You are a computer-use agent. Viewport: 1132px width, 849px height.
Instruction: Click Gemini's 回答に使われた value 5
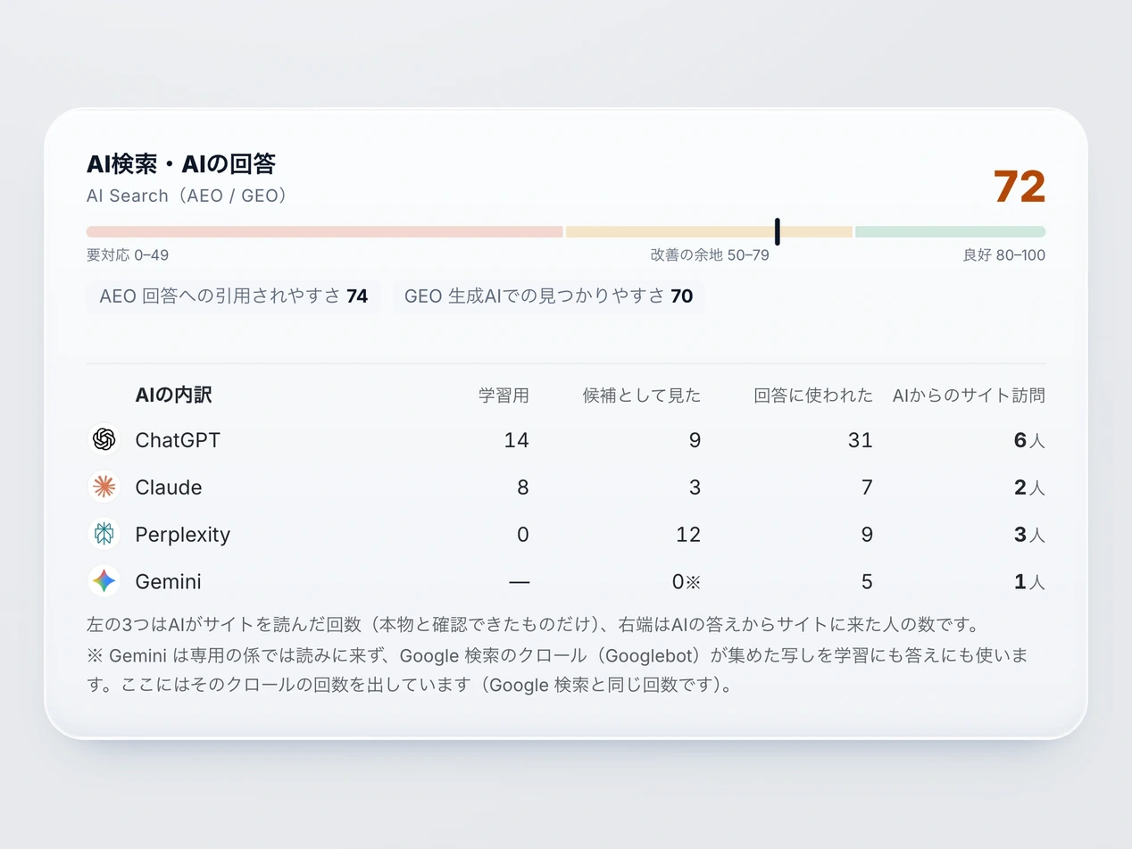tap(867, 582)
